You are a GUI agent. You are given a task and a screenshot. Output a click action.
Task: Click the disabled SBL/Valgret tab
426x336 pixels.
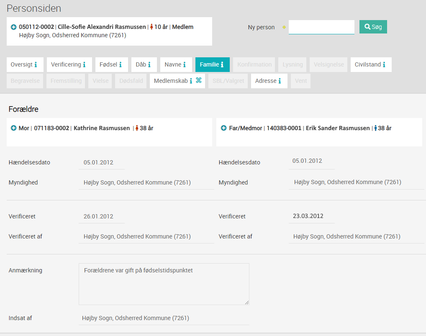coord(228,81)
